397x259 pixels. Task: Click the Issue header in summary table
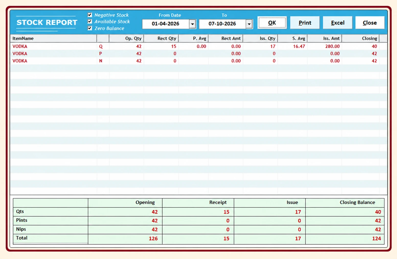coord(292,202)
